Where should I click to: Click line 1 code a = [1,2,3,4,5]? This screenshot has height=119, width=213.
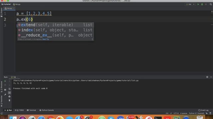34,14
